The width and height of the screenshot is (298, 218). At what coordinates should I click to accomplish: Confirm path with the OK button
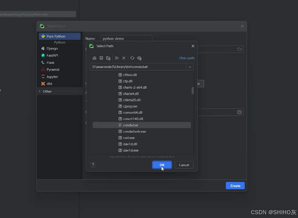coord(162,165)
